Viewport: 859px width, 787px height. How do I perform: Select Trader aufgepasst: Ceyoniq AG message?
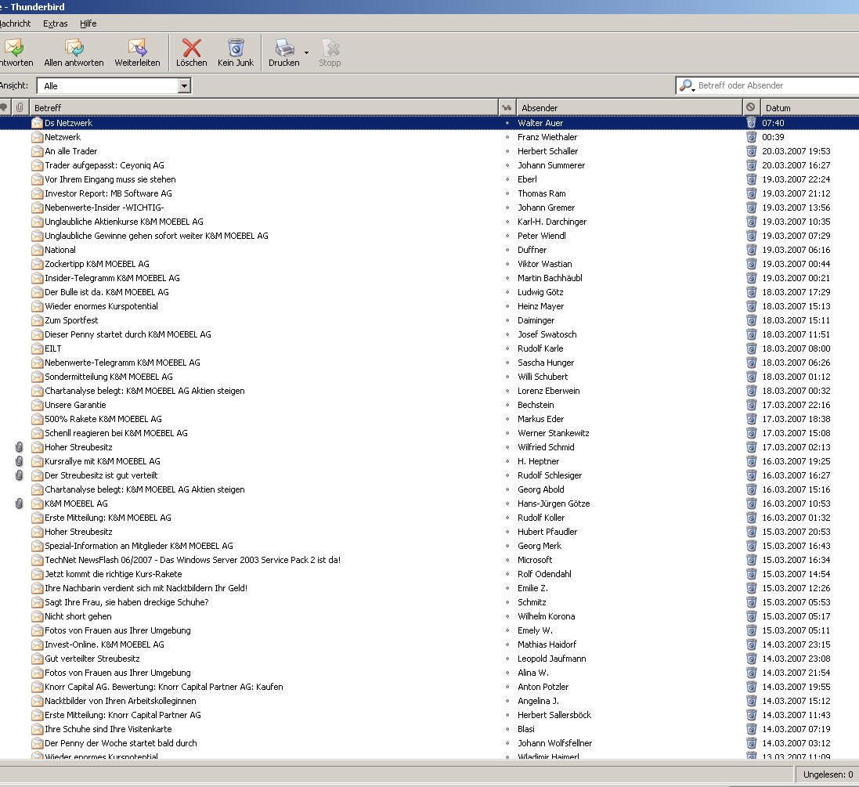click(104, 165)
